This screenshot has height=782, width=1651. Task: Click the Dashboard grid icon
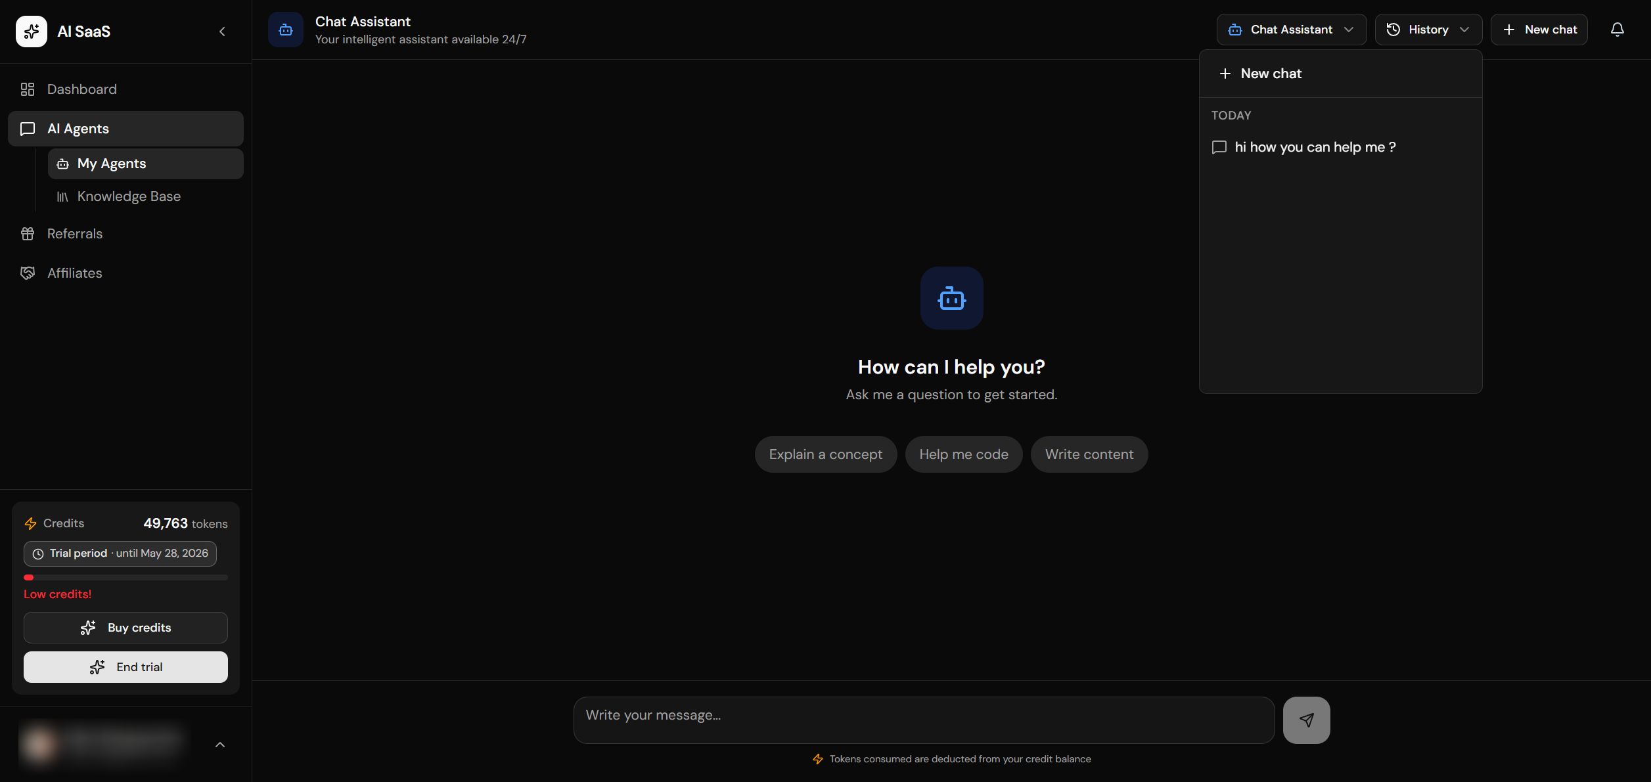[x=28, y=89]
